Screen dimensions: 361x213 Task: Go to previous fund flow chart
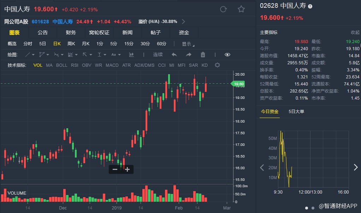pyautogui.click(x=262, y=167)
